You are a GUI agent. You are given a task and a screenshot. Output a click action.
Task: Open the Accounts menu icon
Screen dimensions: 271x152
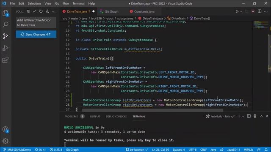[6, 130]
